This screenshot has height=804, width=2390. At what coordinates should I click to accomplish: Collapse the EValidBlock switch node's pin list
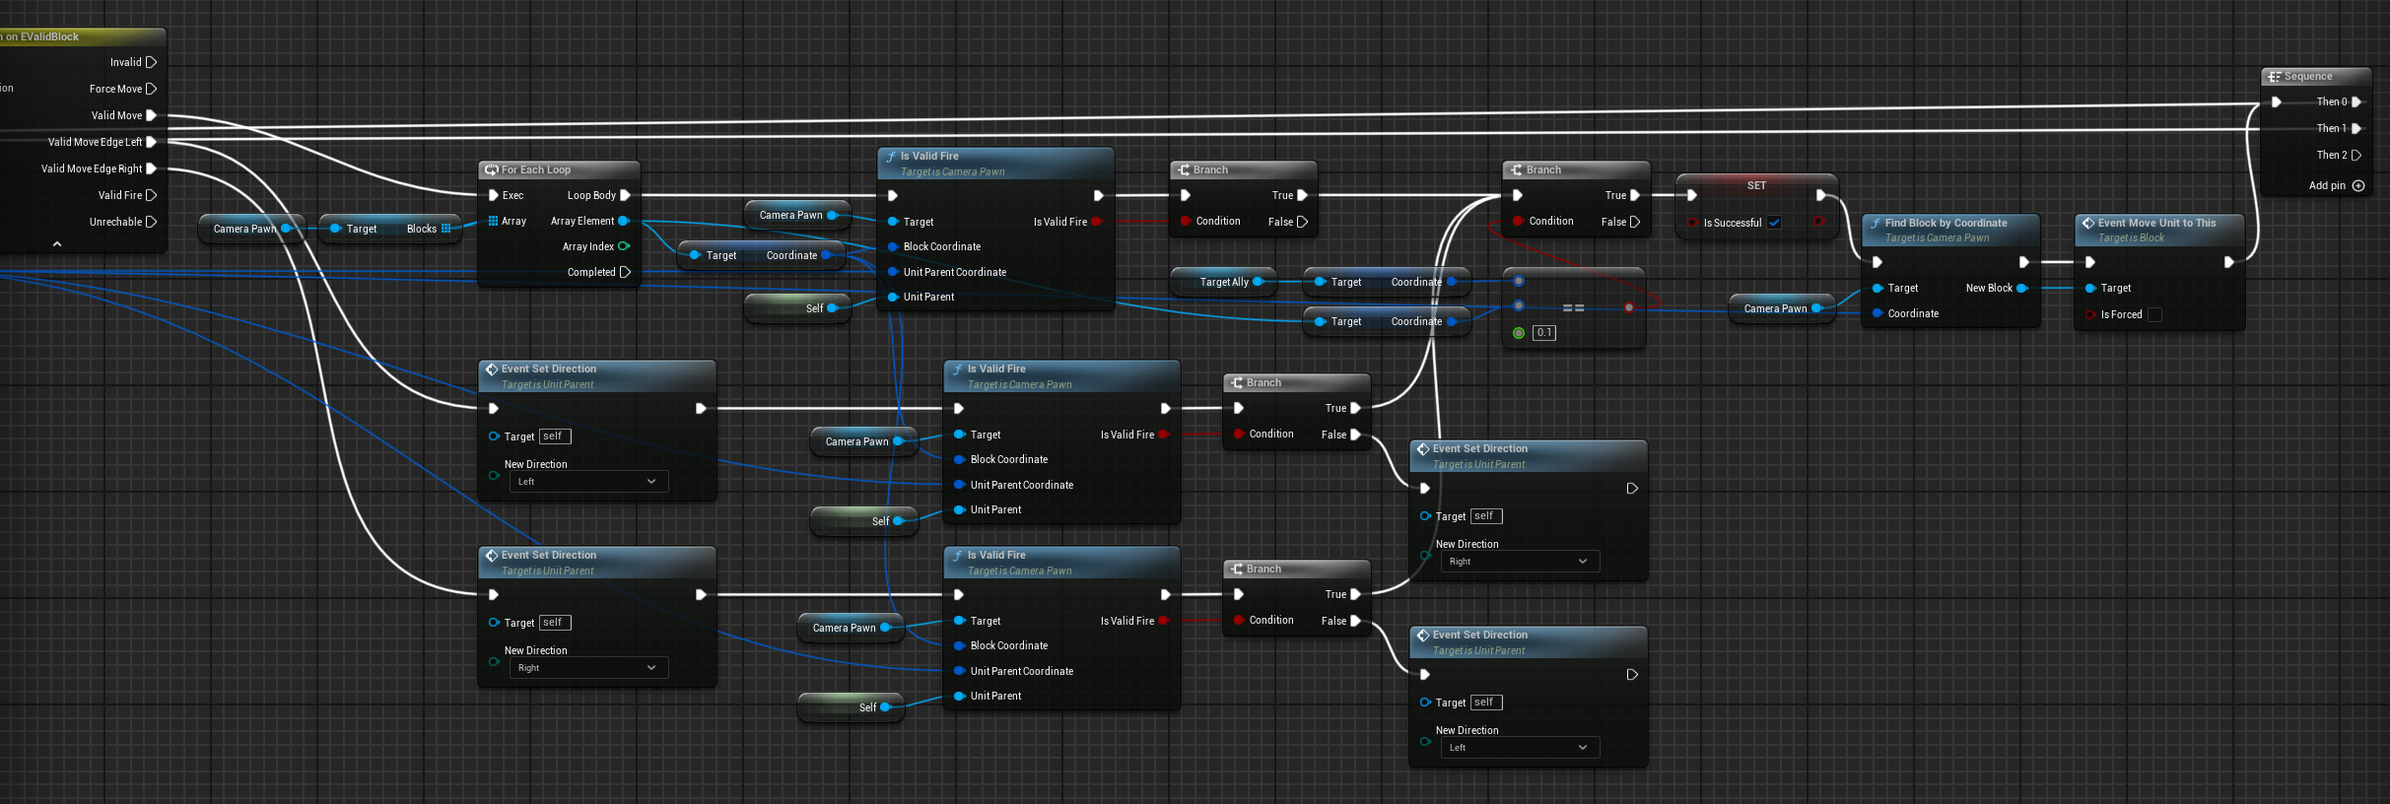point(57,243)
